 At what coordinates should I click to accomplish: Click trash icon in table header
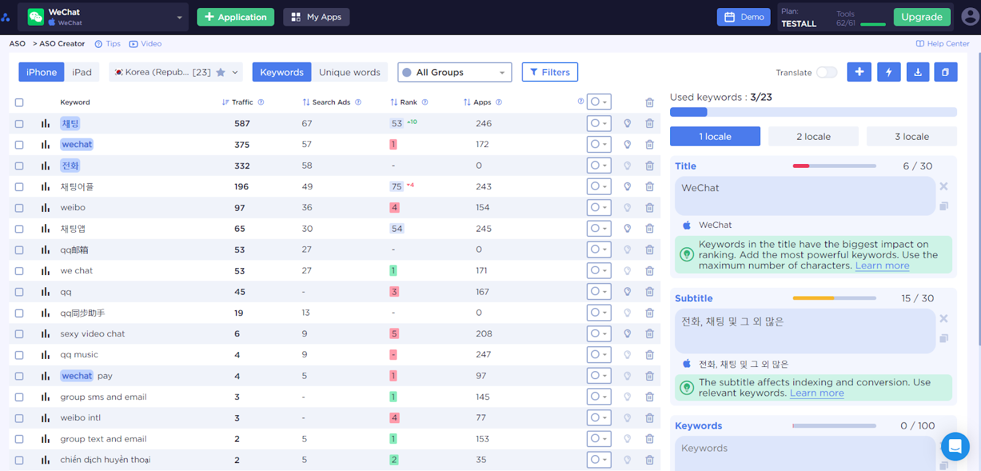point(649,102)
